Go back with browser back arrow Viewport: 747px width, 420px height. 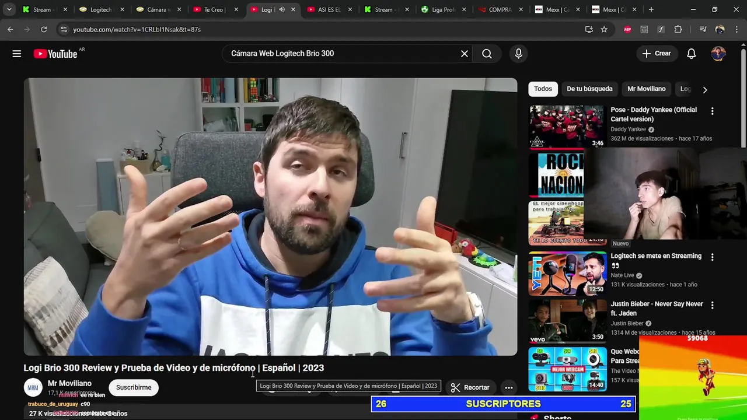(x=11, y=29)
